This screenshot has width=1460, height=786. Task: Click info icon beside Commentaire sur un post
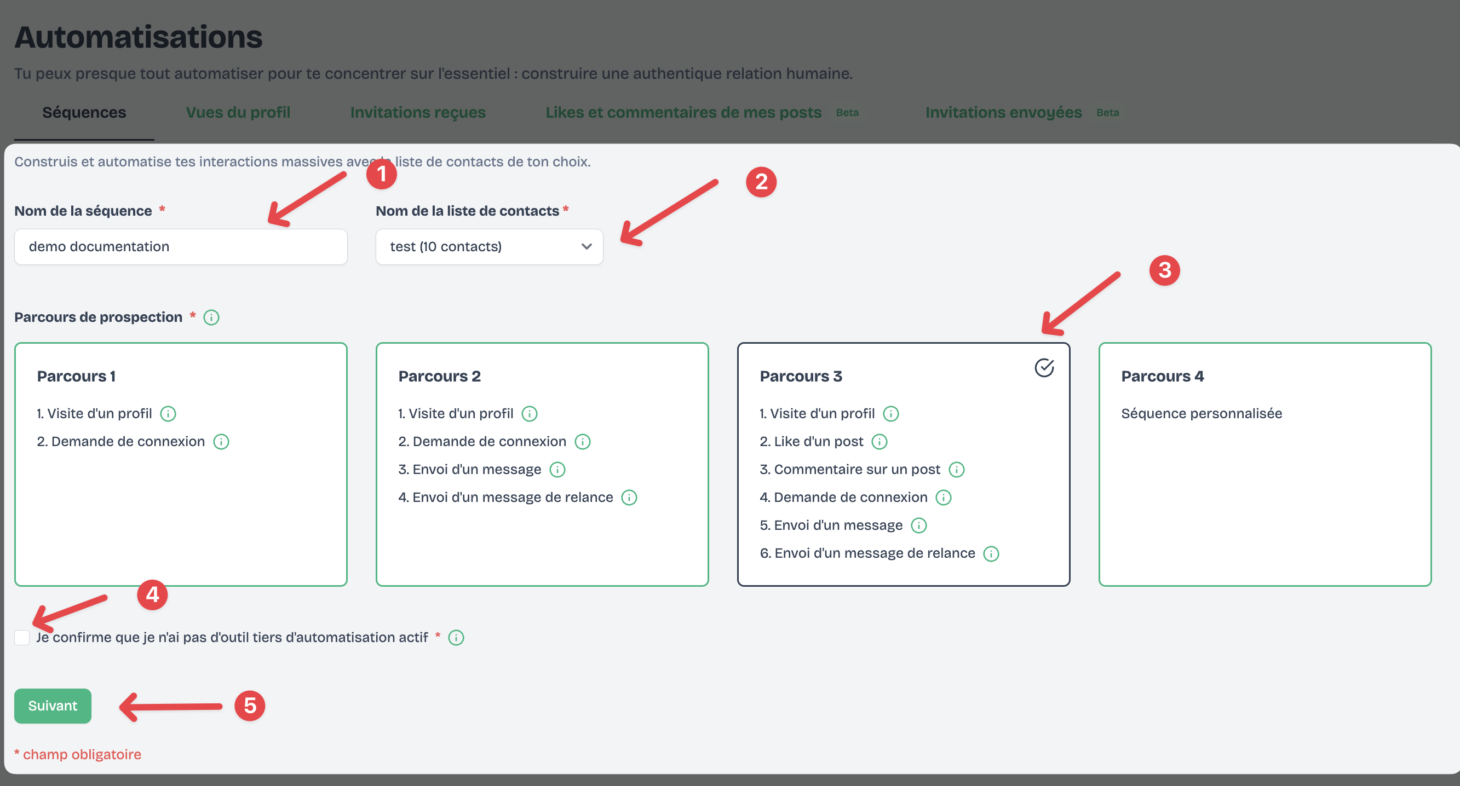tap(956, 470)
